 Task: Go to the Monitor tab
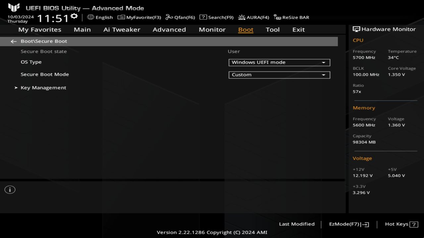(x=212, y=29)
